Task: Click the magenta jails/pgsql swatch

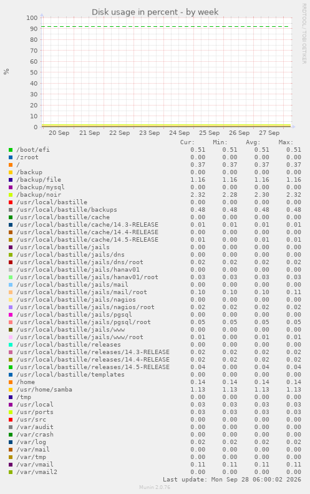Action: coord(11,315)
